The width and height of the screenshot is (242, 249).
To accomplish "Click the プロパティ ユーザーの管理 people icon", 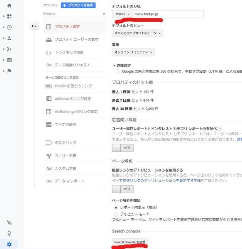I will coord(49,40).
